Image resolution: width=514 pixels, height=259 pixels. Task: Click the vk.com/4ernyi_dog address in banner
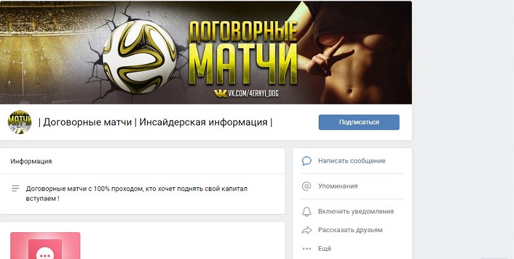pyautogui.click(x=253, y=94)
